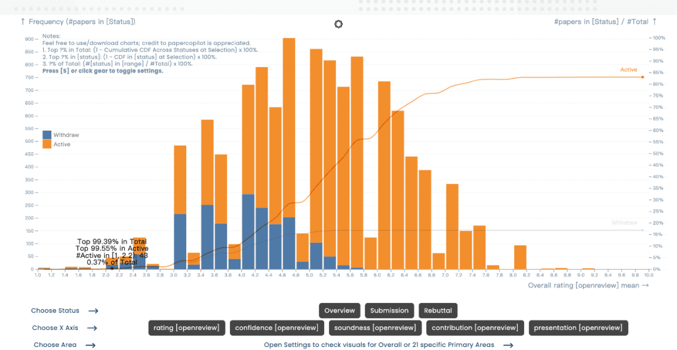Select the Rebuttal status button
This screenshot has height=350, width=677.
438,311
